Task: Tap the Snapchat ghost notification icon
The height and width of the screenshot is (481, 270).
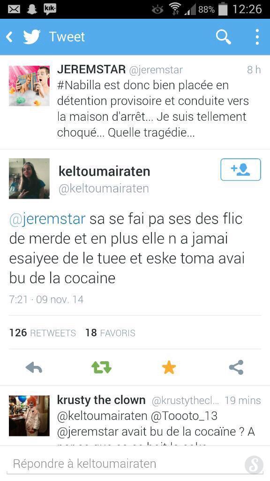Action: coord(32,9)
